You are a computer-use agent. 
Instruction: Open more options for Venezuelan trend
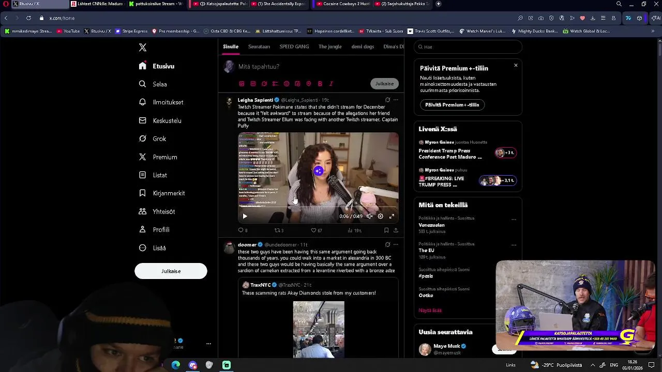(514, 219)
